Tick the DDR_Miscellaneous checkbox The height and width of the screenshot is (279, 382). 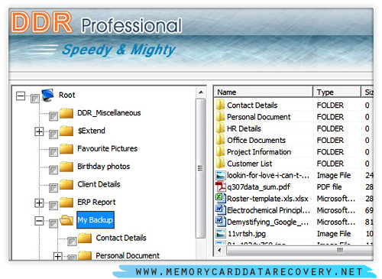[x=53, y=116]
